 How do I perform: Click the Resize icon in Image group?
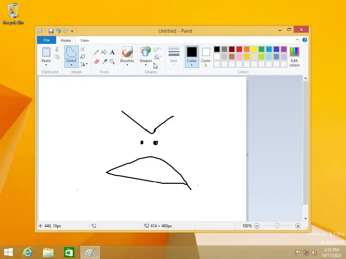(x=82, y=57)
